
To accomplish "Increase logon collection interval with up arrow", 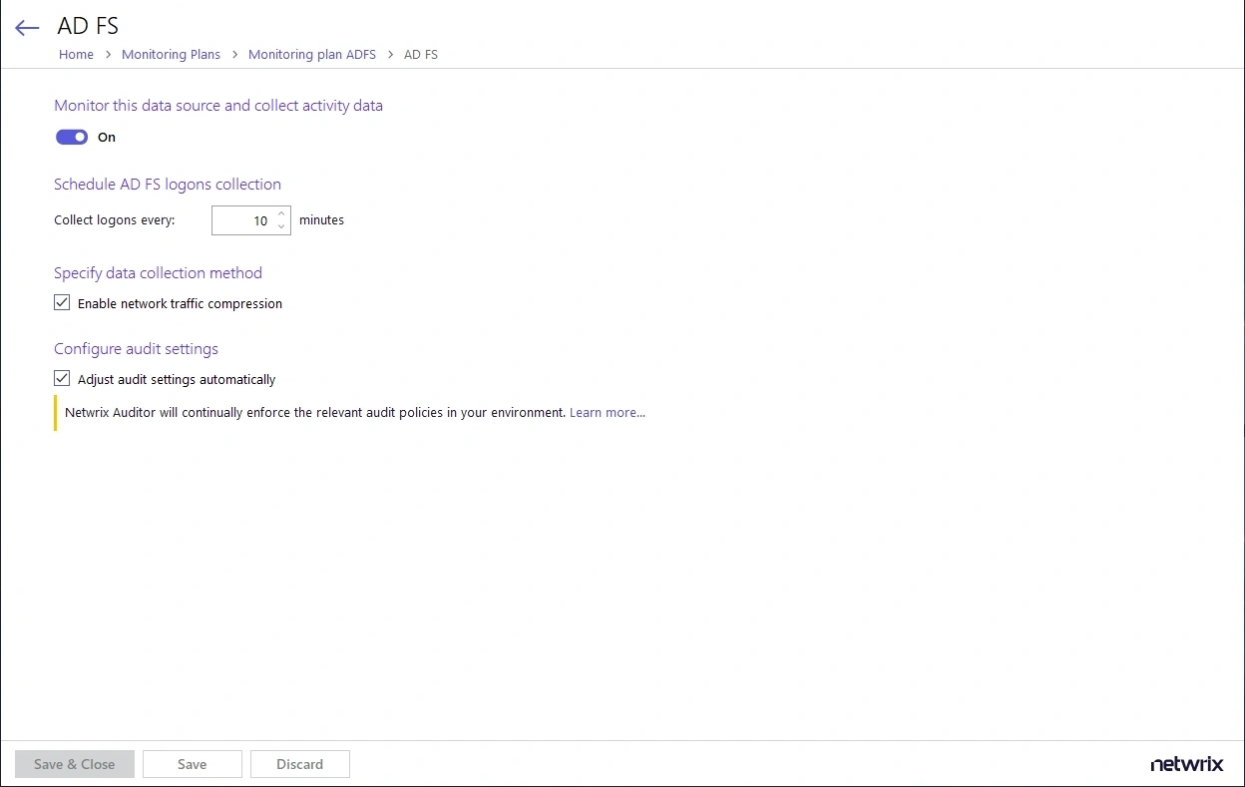I will (282, 213).
